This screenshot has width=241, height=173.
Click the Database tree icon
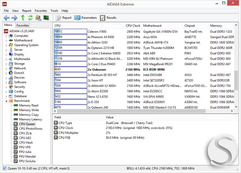[11, 96]
